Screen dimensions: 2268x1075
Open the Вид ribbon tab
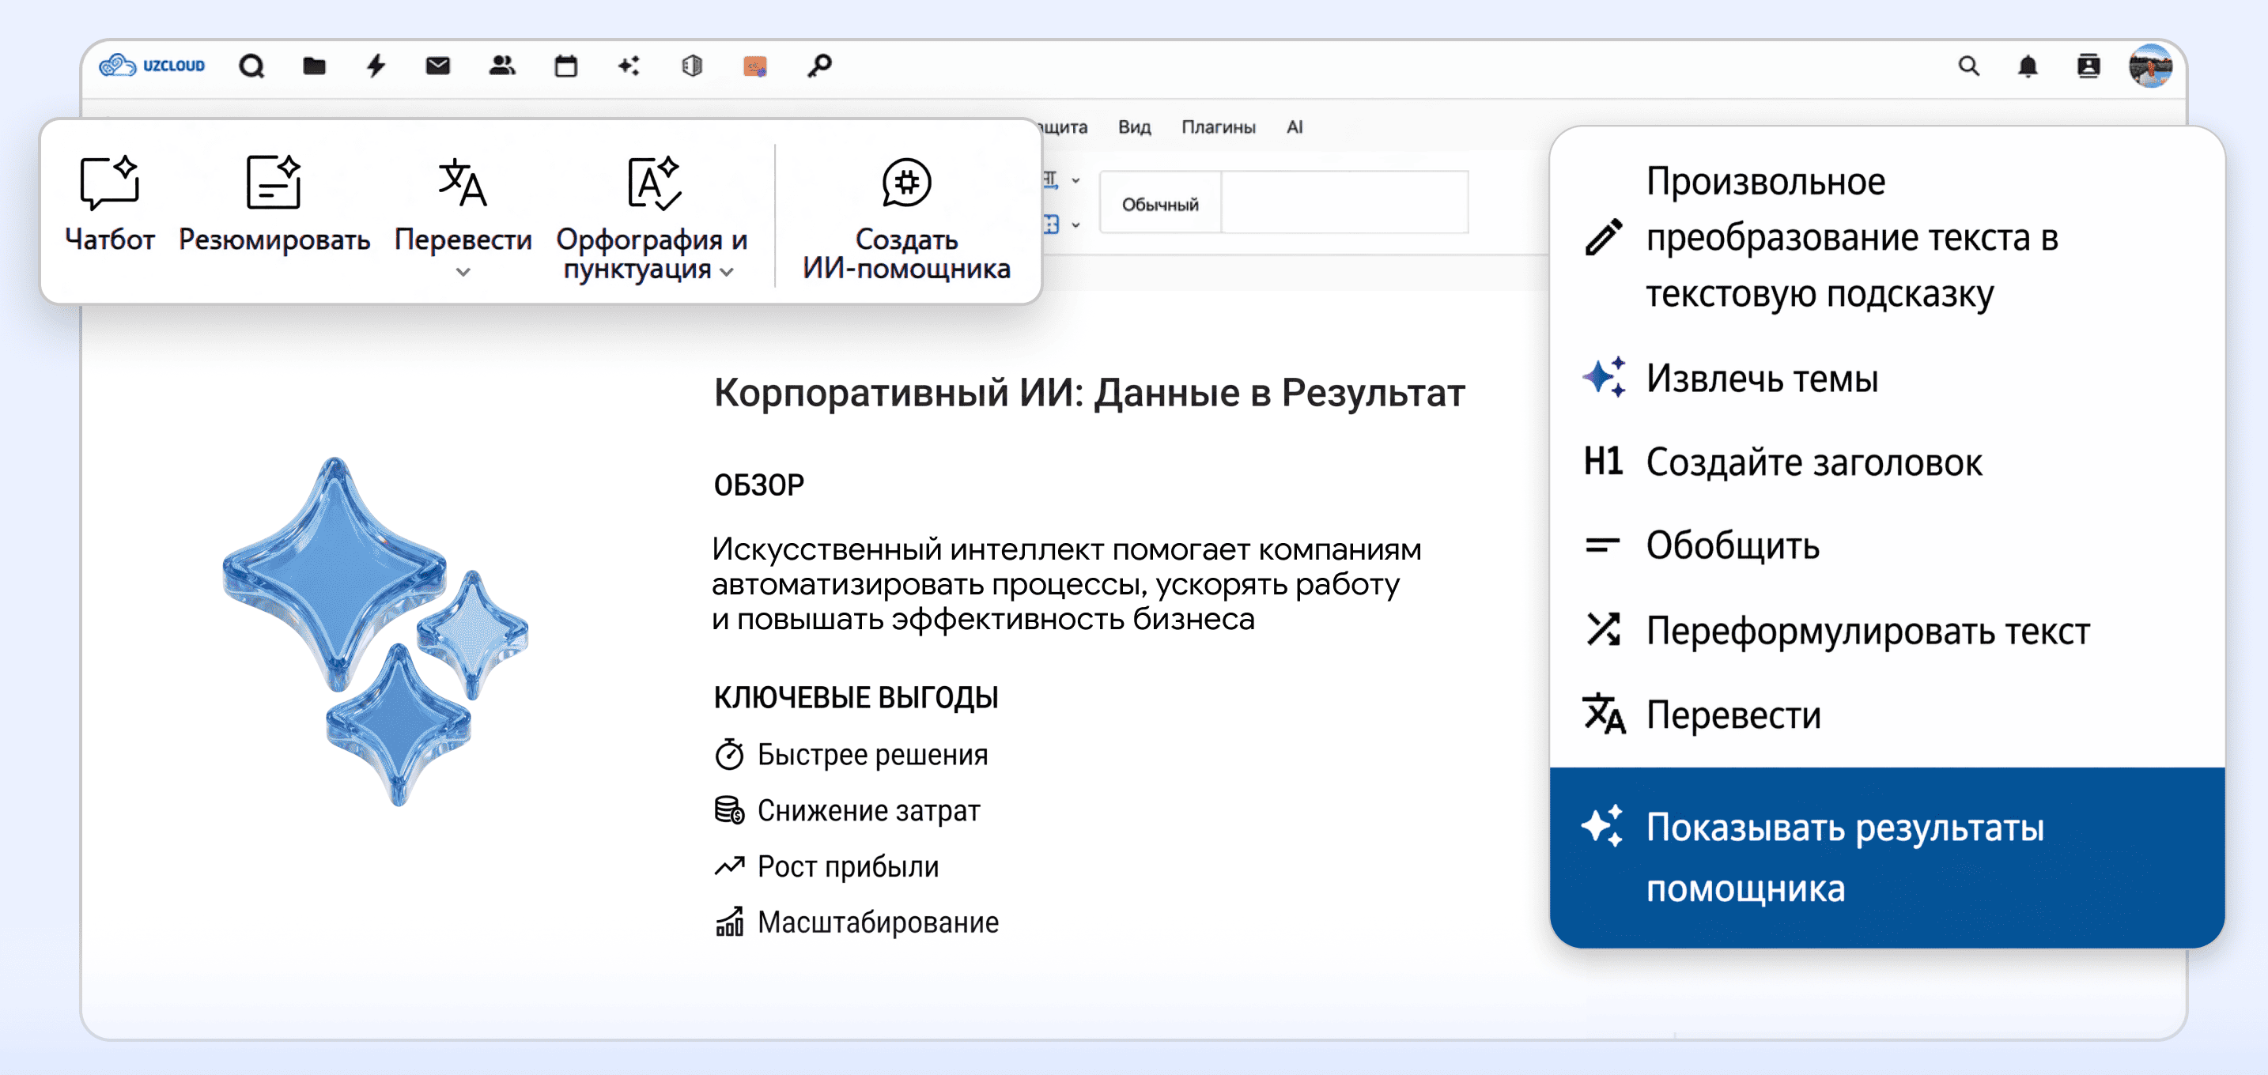point(1134,126)
